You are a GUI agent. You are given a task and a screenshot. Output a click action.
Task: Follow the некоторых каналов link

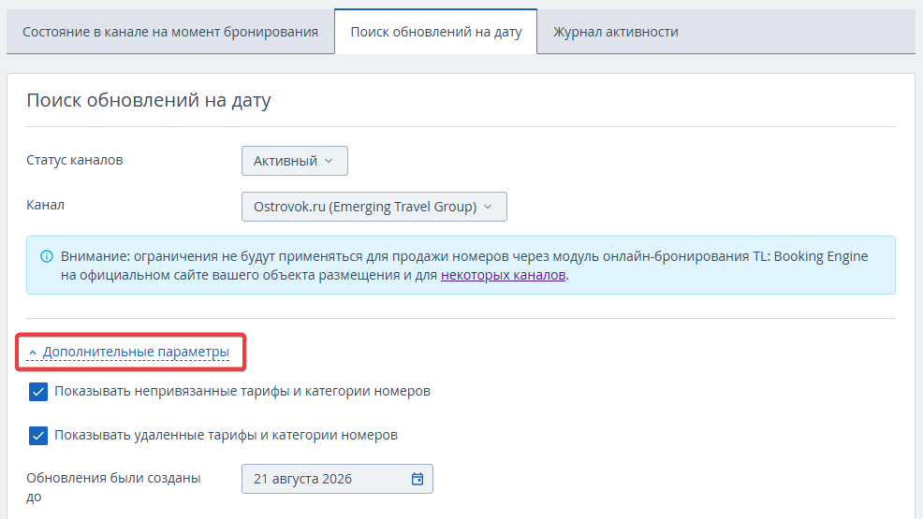point(504,275)
